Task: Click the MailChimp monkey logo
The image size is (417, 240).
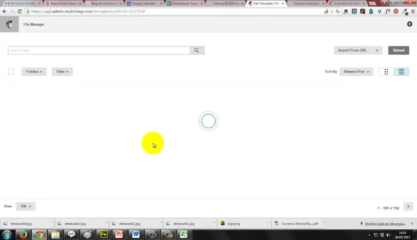Action: (x=11, y=24)
